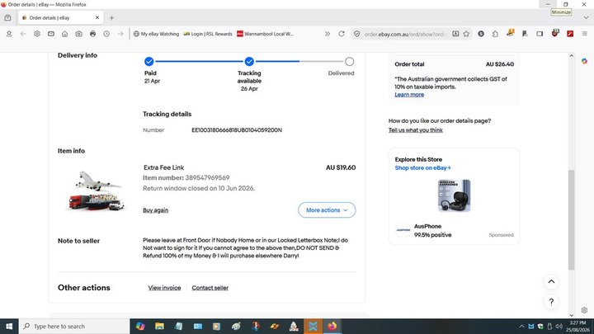Expand the More actions dropdown
Screen dimensions: 594x334
coord(327,209)
